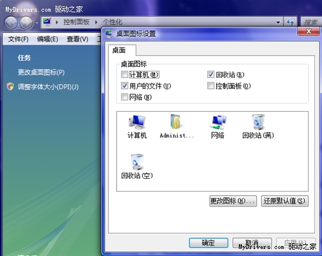Screen dimensions: 322x256
Task: Enable the 计算机(M) checkbox
Action: (x=125, y=74)
